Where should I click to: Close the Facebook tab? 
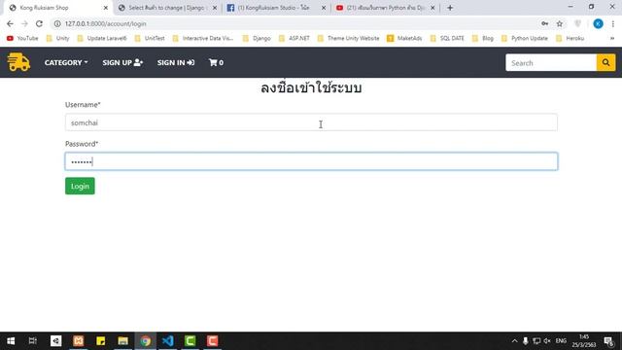pyautogui.click(x=324, y=8)
